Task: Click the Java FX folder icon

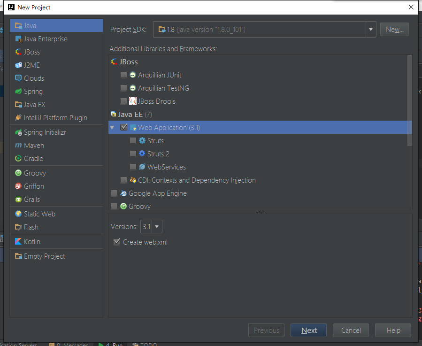Action: click(18, 105)
